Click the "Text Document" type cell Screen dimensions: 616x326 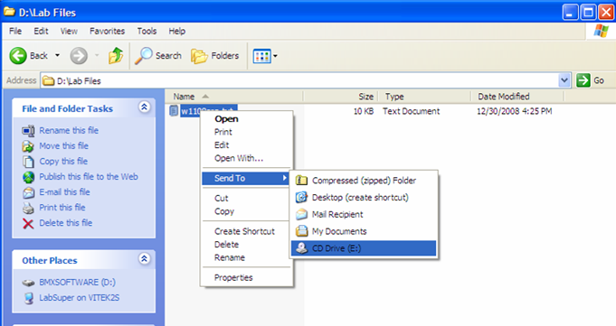coord(412,111)
